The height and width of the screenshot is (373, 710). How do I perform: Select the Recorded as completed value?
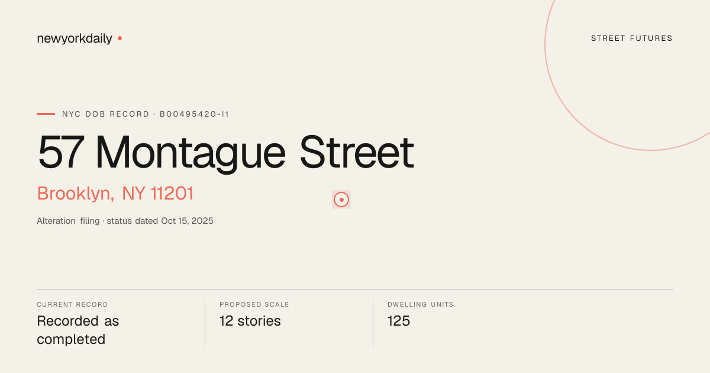tap(78, 330)
